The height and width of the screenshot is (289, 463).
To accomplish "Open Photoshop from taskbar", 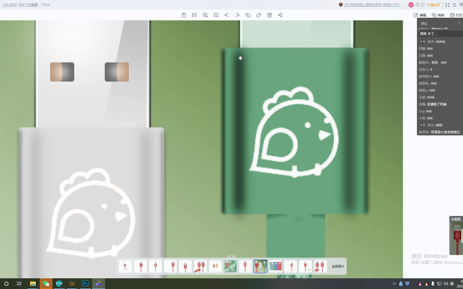I will (x=85, y=284).
